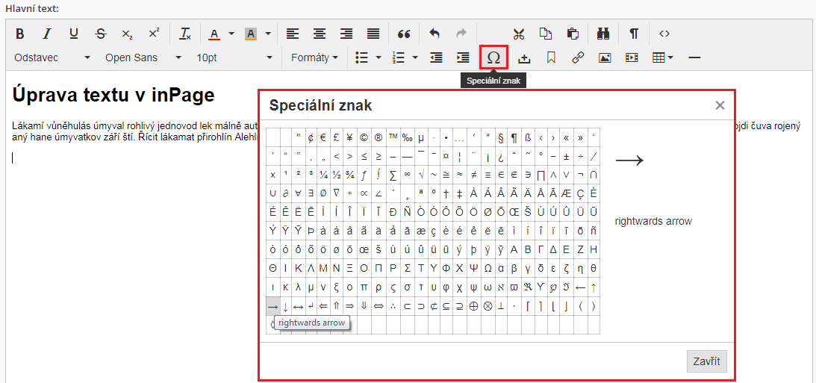Click the Omega special character button
The height and width of the screenshot is (383, 816).
point(493,57)
